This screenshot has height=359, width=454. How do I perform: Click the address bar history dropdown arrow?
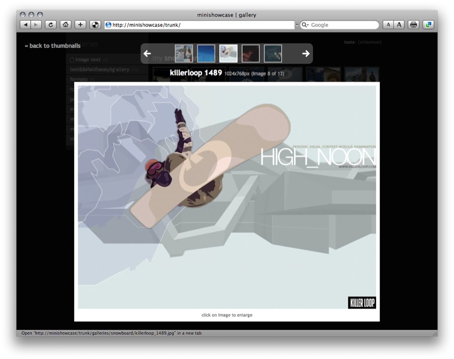(x=297, y=25)
